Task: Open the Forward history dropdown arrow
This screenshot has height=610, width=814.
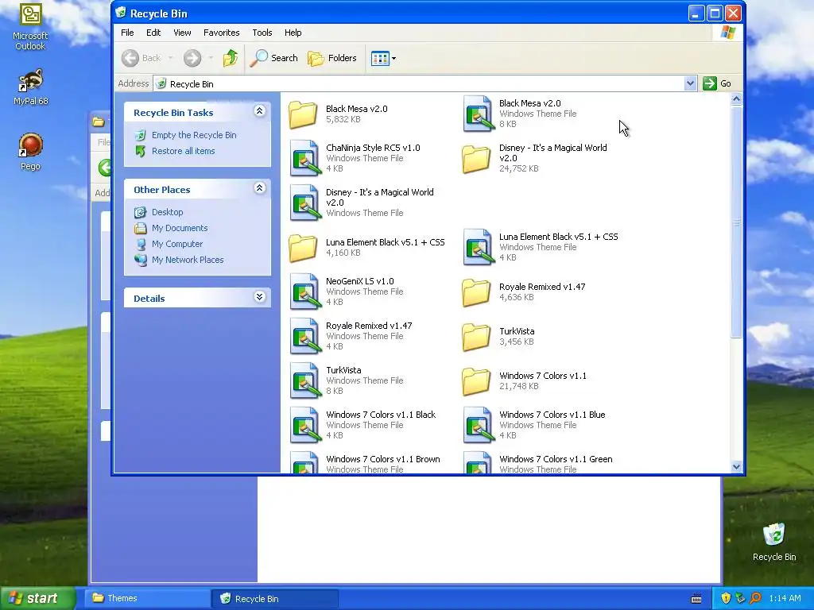Action: click(x=211, y=58)
